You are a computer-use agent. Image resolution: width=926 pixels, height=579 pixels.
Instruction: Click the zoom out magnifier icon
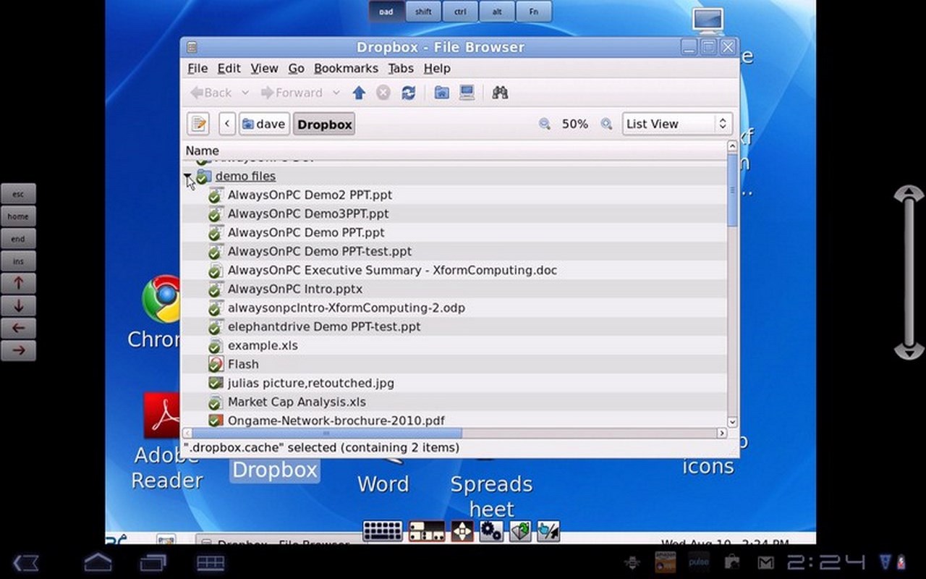point(545,124)
